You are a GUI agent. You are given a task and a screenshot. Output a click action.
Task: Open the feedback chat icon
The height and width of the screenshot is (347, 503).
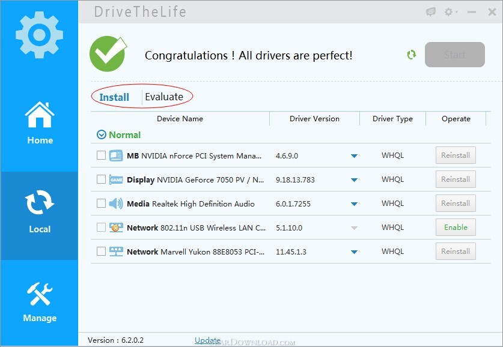click(431, 12)
